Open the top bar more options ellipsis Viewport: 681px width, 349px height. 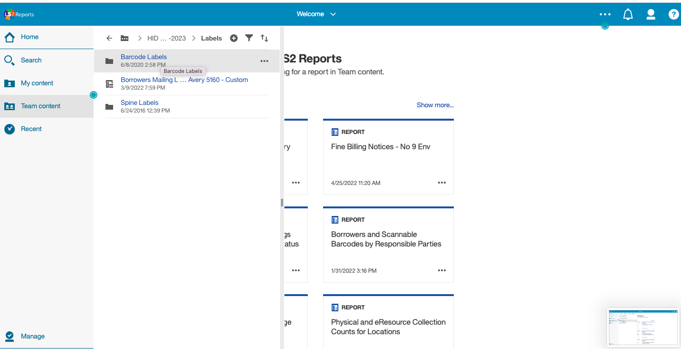[x=605, y=15]
